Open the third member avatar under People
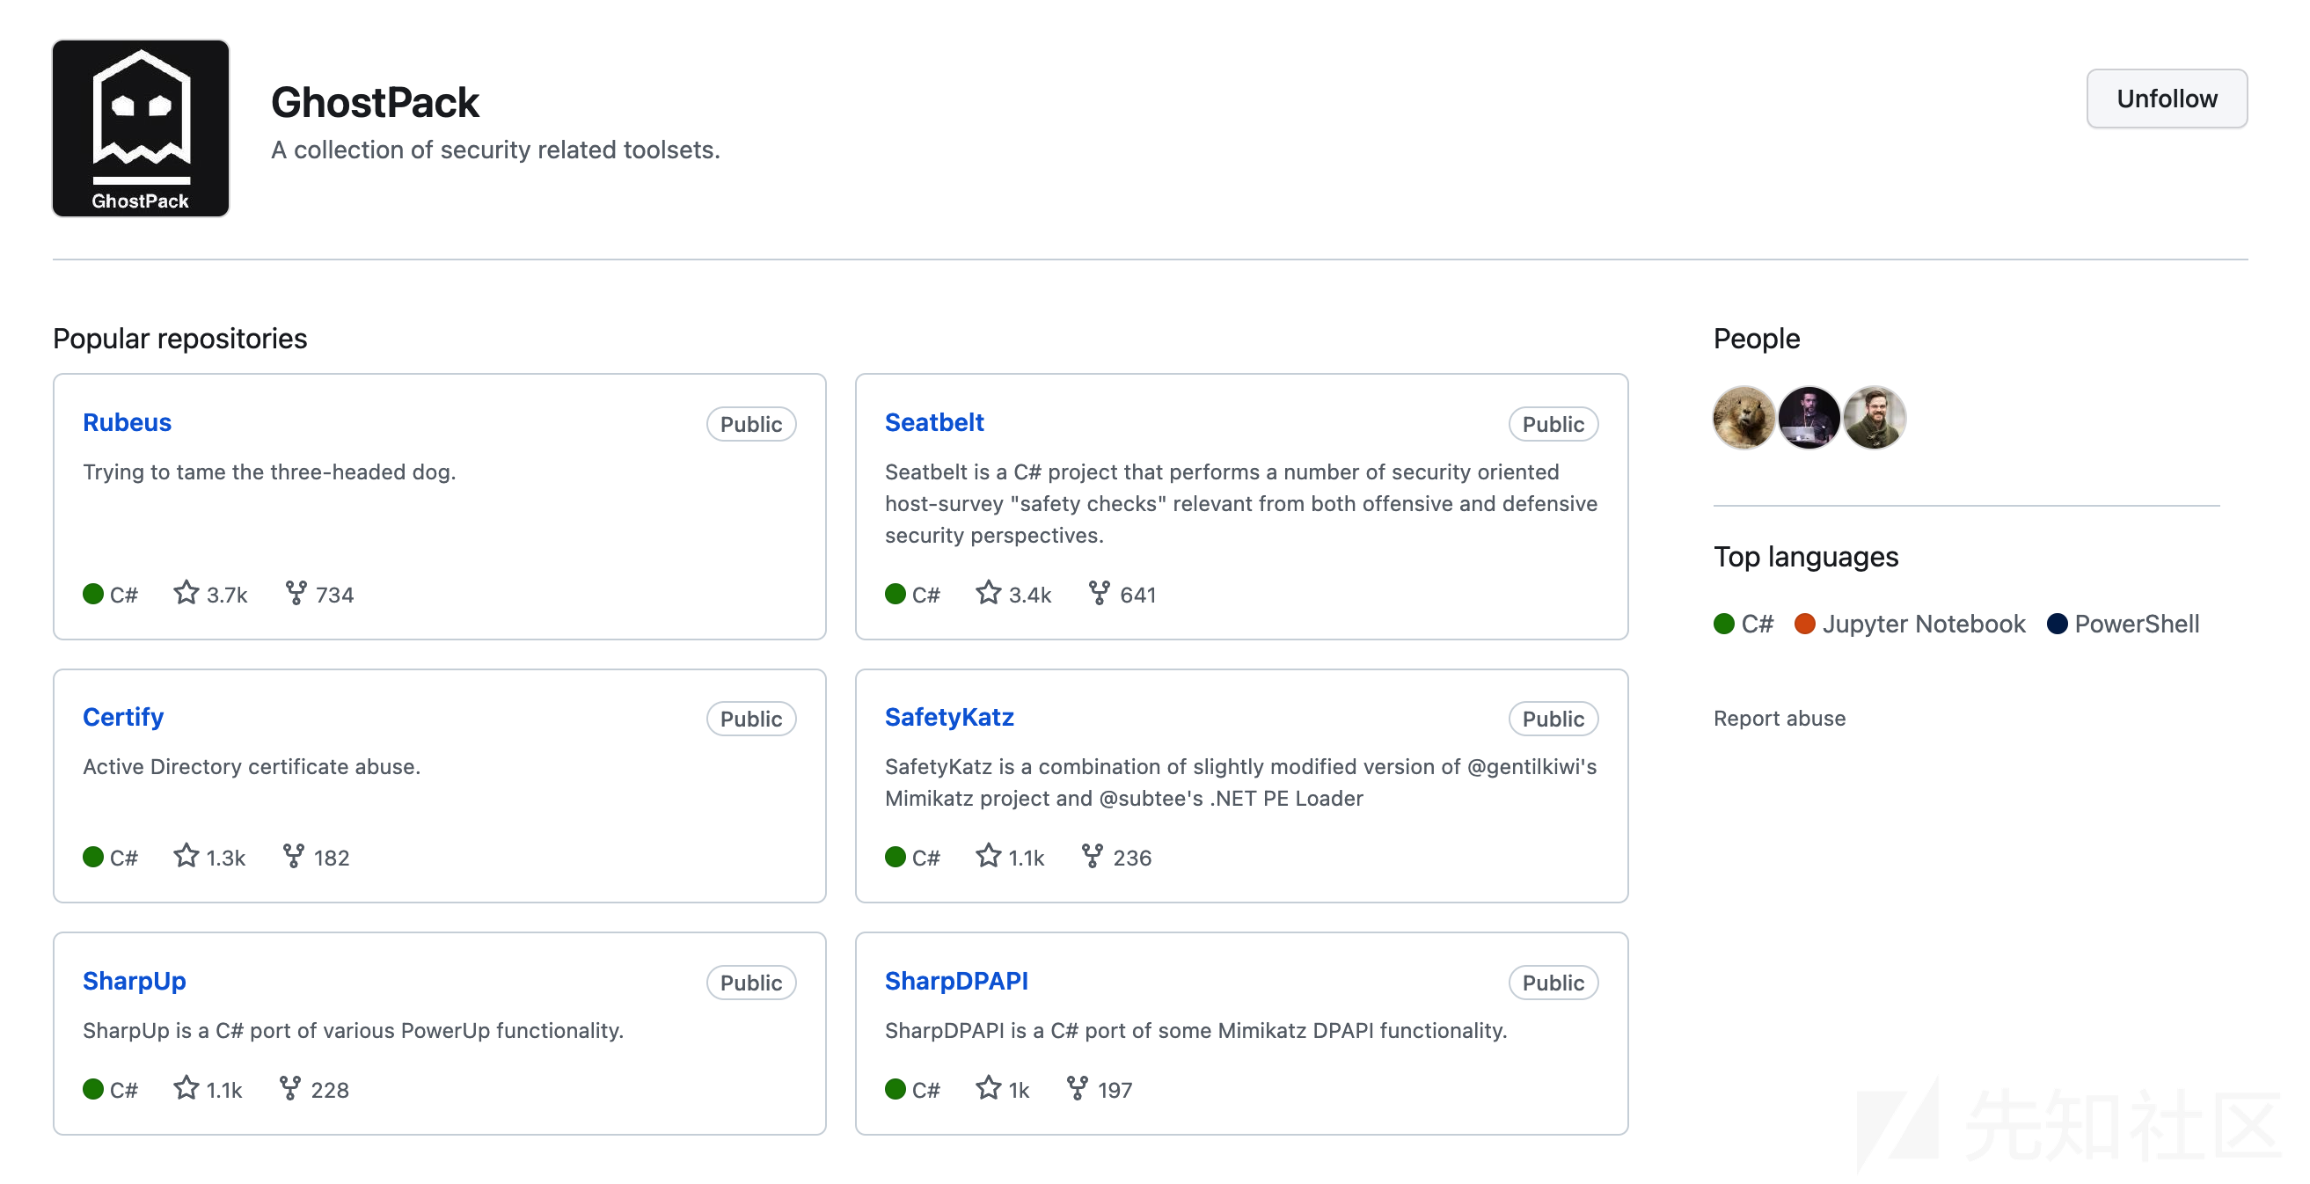 pyautogui.click(x=1875, y=417)
